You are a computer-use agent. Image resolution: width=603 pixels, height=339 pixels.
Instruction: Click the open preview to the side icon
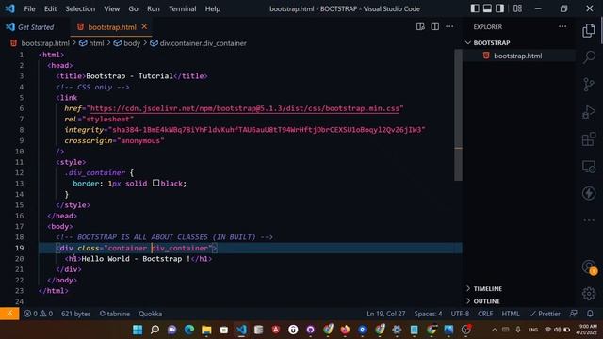[420, 26]
